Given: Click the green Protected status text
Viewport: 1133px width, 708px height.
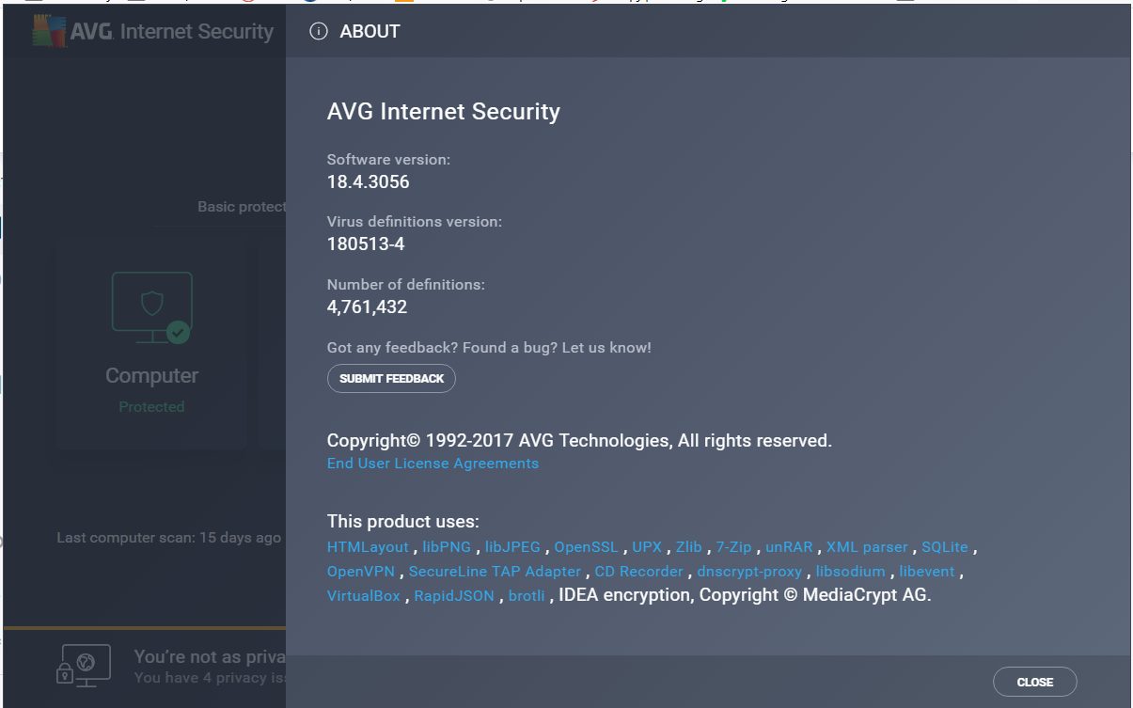Looking at the screenshot, I should click(151, 407).
